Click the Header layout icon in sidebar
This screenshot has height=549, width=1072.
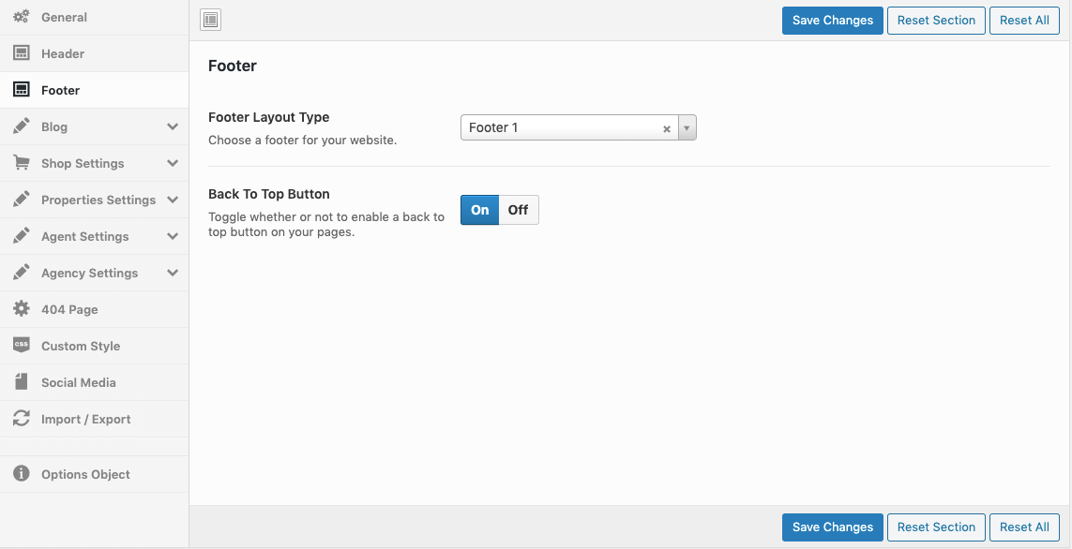pos(22,53)
